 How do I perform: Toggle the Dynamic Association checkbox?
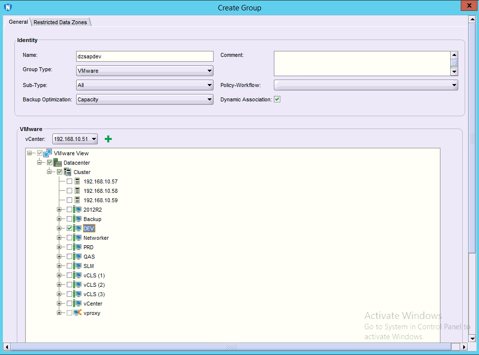pyautogui.click(x=277, y=99)
